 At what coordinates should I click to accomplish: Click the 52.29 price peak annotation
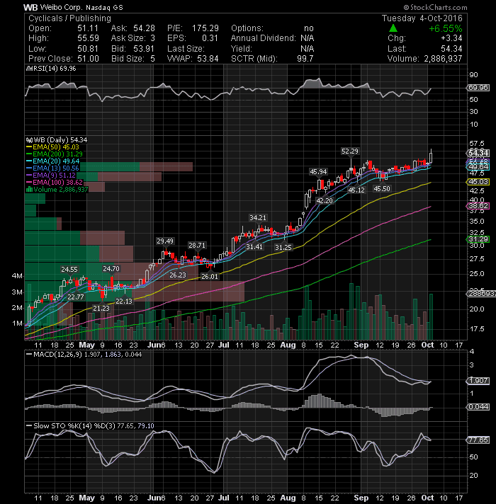tap(350, 151)
